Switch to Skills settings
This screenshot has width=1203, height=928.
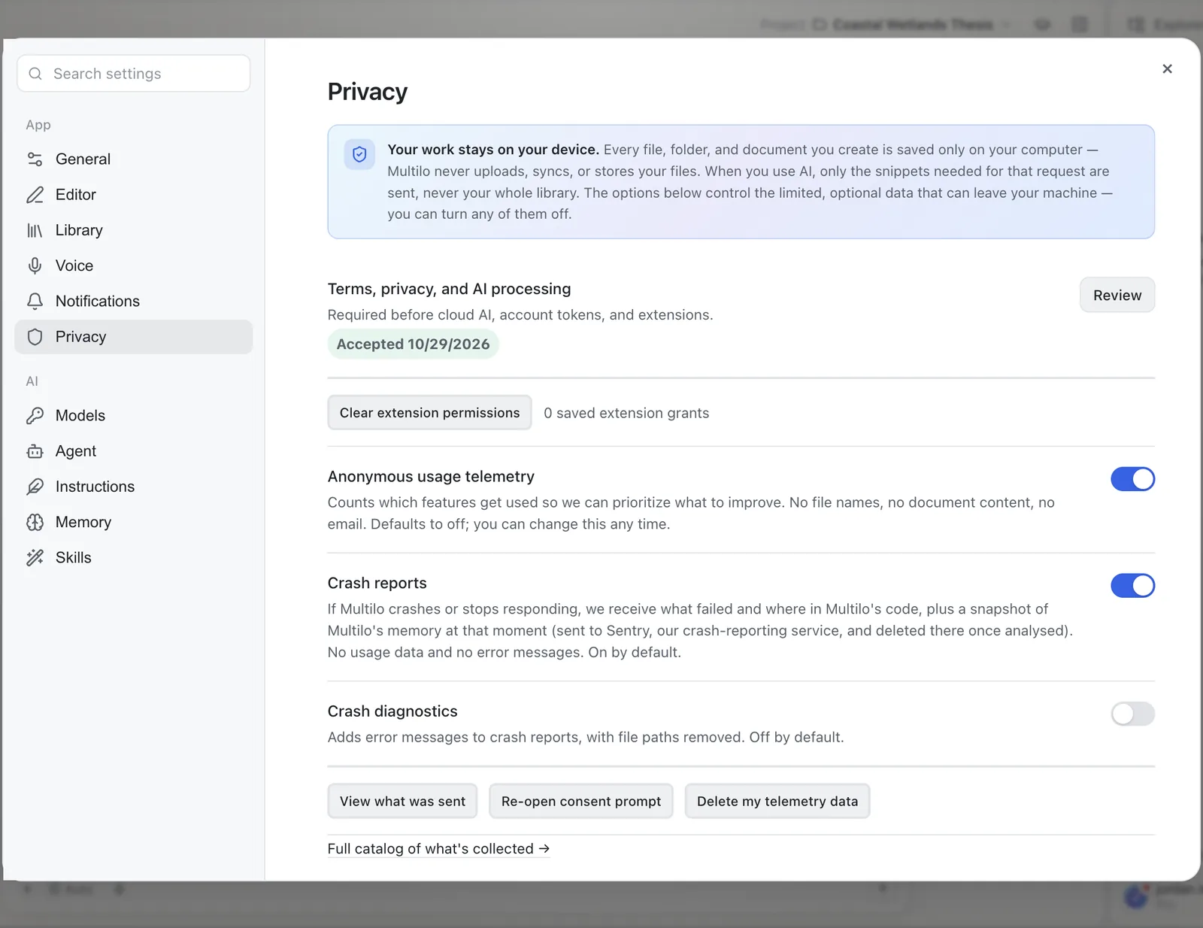(134, 557)
